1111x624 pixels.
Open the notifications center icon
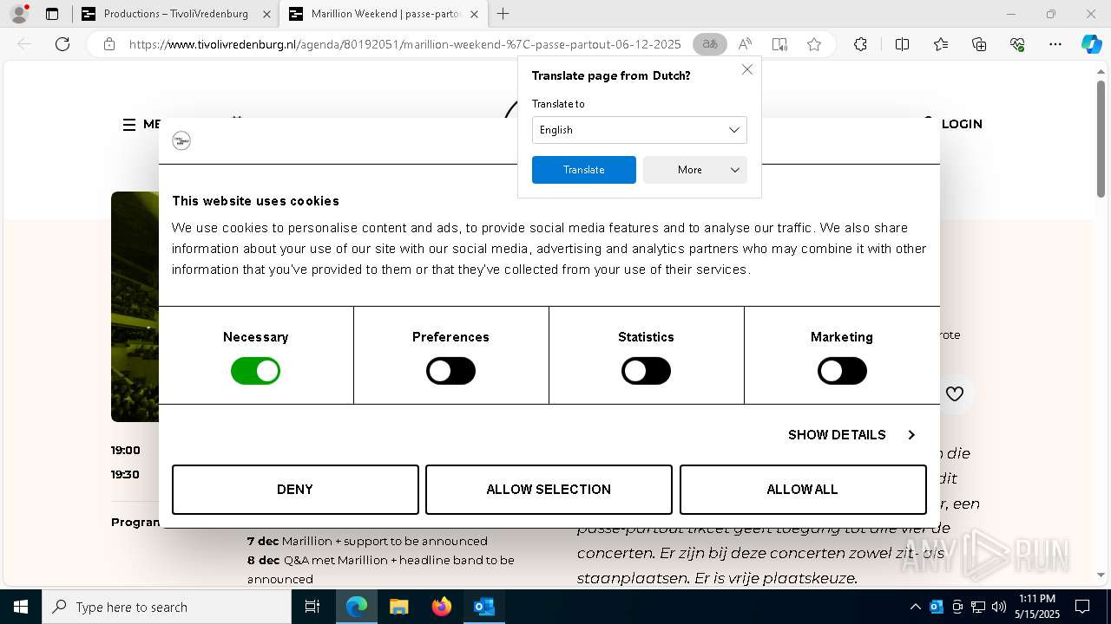pyautogui.click(x=1082, y=607)
